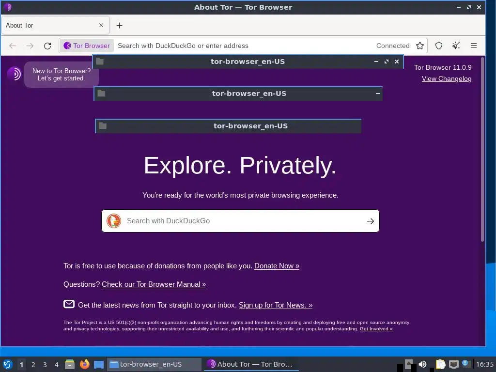Maximize the top tor-browser_en-US window

click(387, 62)
